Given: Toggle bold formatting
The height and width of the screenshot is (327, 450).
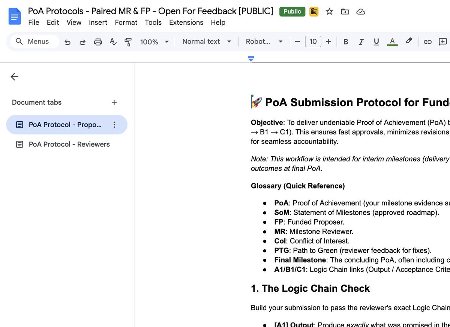Looking at the screenshot, I should pyautogui.click(x=346, y=42).
